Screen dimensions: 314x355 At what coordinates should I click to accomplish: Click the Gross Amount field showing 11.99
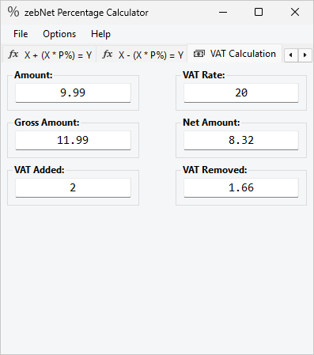click(x=73, y=140)
